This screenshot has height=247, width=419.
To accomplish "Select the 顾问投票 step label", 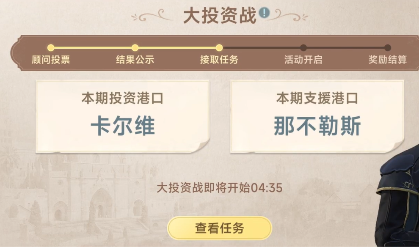I will (x=51, y=60).
